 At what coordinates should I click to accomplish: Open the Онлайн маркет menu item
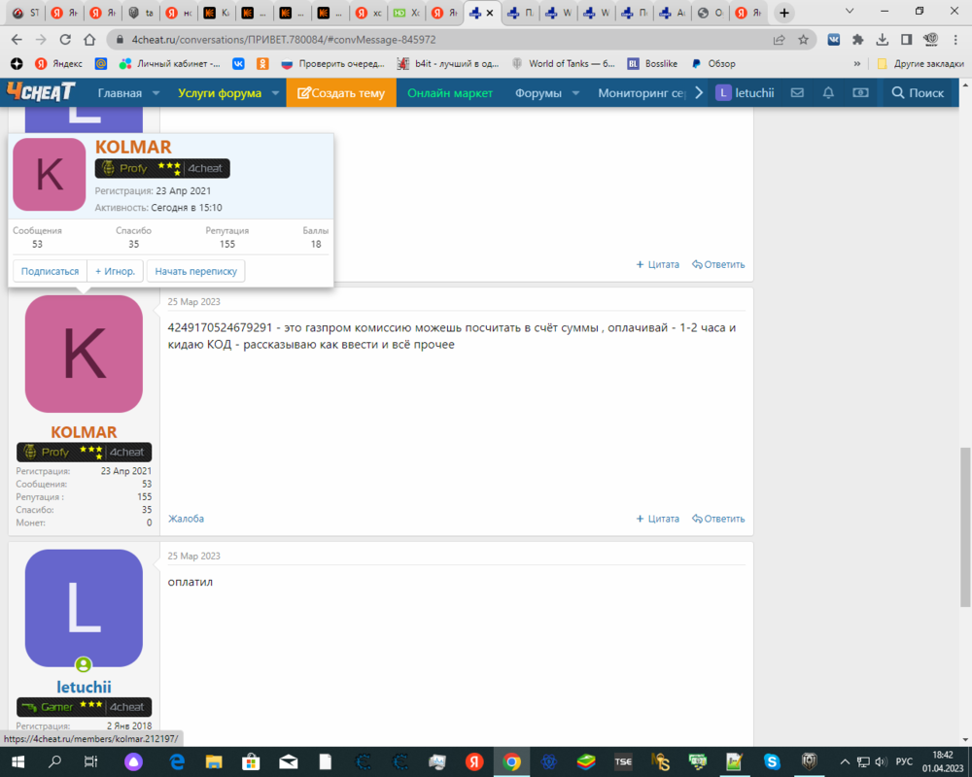450,93
